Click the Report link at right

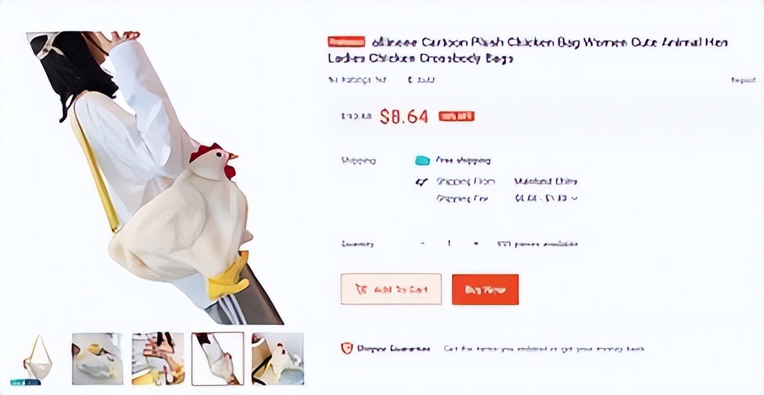[744, 80]
